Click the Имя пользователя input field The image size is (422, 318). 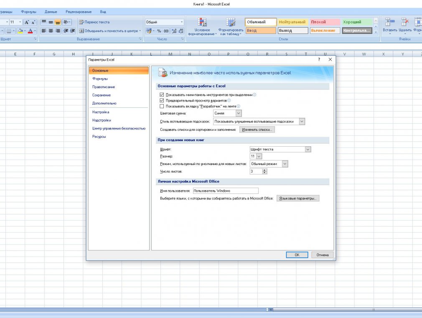226,191
